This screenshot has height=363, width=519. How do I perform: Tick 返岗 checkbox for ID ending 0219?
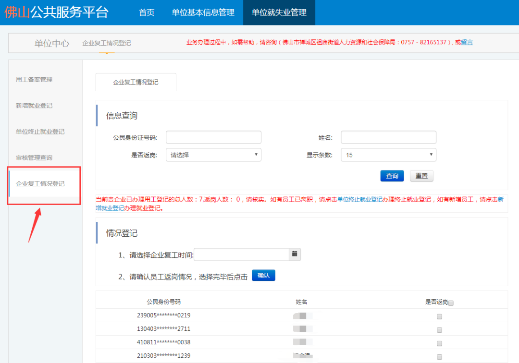pos(439,316)
